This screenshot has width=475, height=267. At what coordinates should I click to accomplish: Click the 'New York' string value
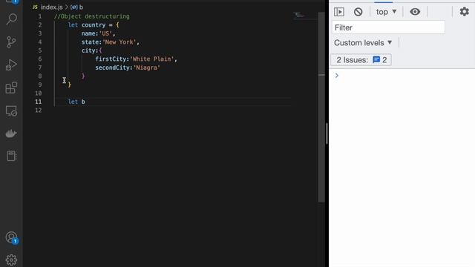[119, 42]
